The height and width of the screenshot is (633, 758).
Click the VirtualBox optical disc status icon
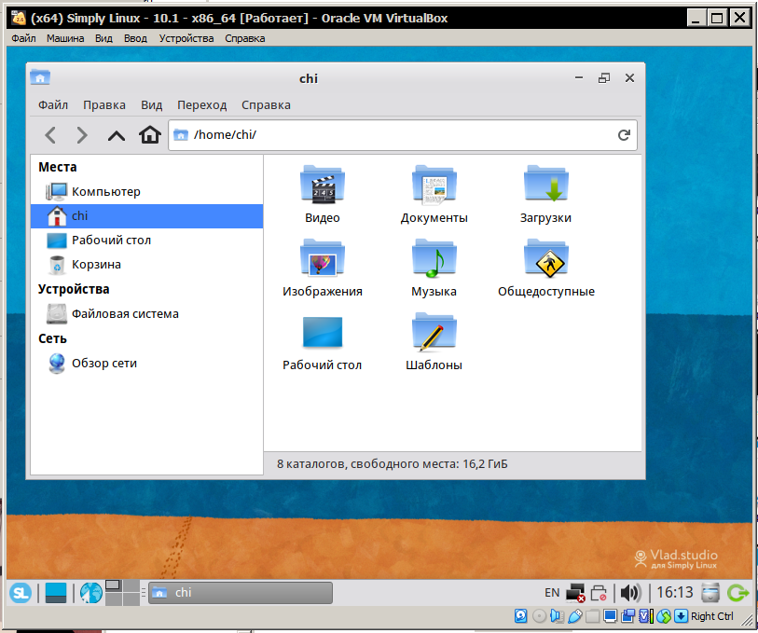point(539,616)
